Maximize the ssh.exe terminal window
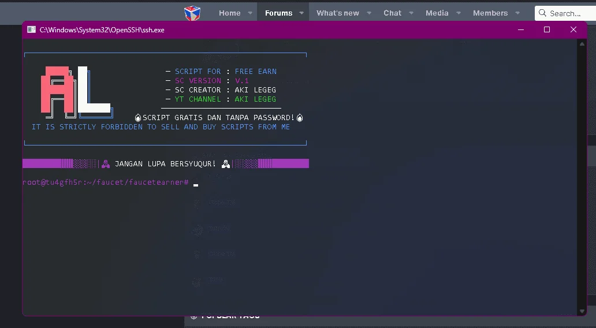The image size is (596, 328). pos(546,29)
